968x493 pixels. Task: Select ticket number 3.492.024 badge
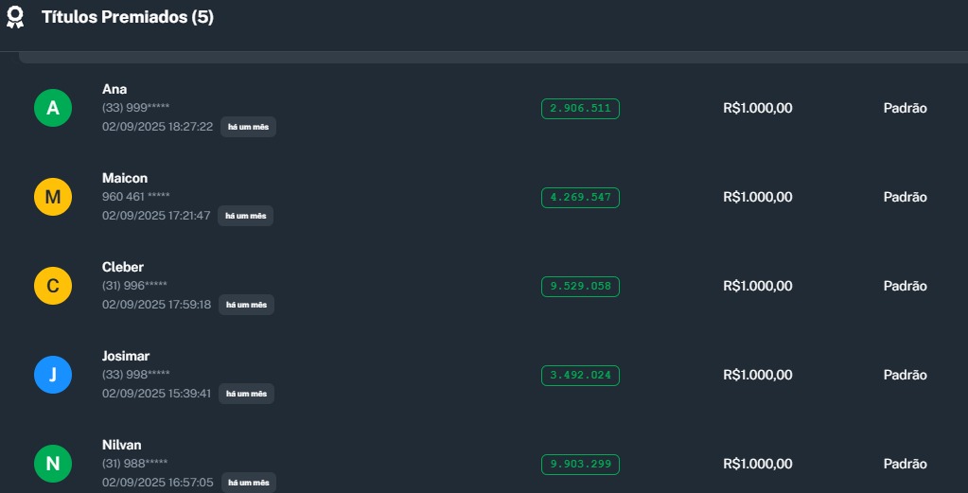(x=580, y=376)
